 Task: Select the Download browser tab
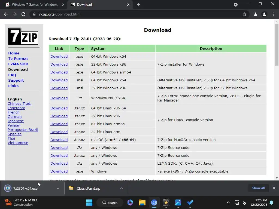[84, 5]
